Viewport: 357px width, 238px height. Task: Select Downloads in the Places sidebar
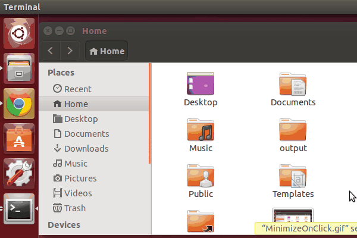[94, 149]
